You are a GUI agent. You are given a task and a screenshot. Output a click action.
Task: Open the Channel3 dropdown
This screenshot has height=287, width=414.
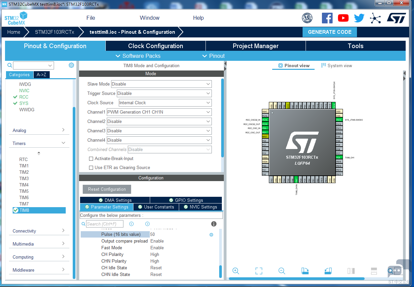(159, 131)
